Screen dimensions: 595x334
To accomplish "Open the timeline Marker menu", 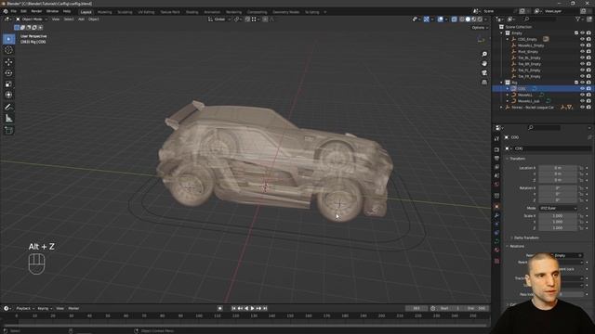I will [73, 308].
